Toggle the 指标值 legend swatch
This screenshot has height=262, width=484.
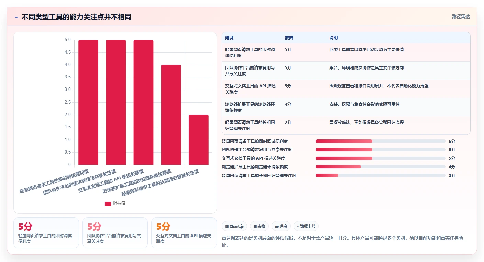click(108, 203)
